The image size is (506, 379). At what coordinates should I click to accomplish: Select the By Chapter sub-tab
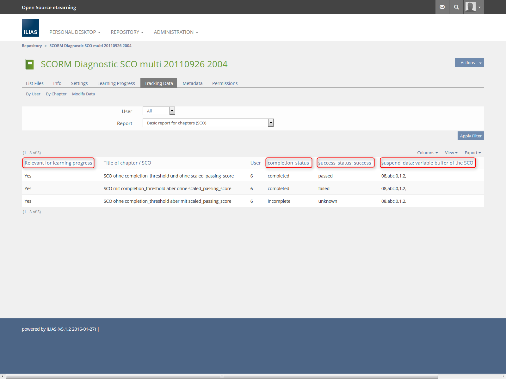point(56,94)
